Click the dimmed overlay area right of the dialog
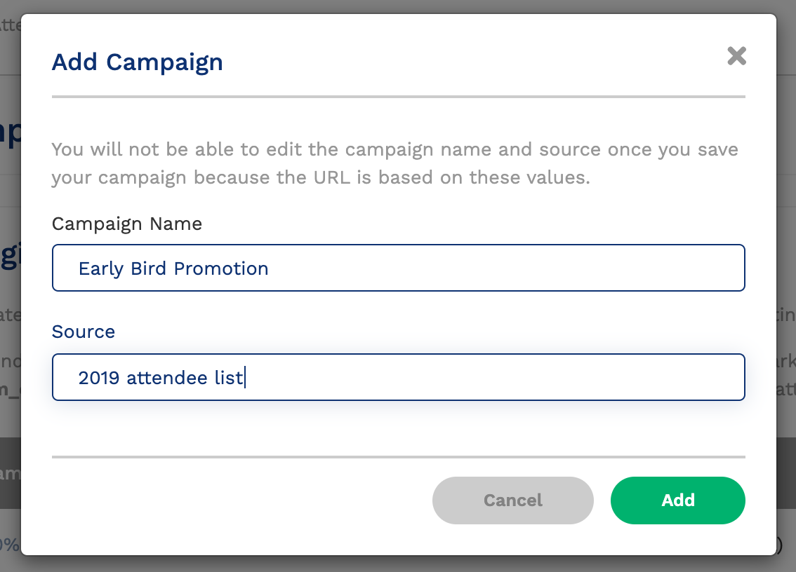Viewport: 796px width, 572px height. click(785, 210)
